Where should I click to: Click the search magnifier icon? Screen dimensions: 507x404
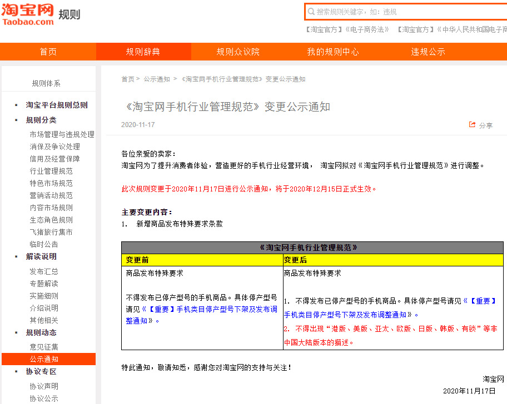311,12
